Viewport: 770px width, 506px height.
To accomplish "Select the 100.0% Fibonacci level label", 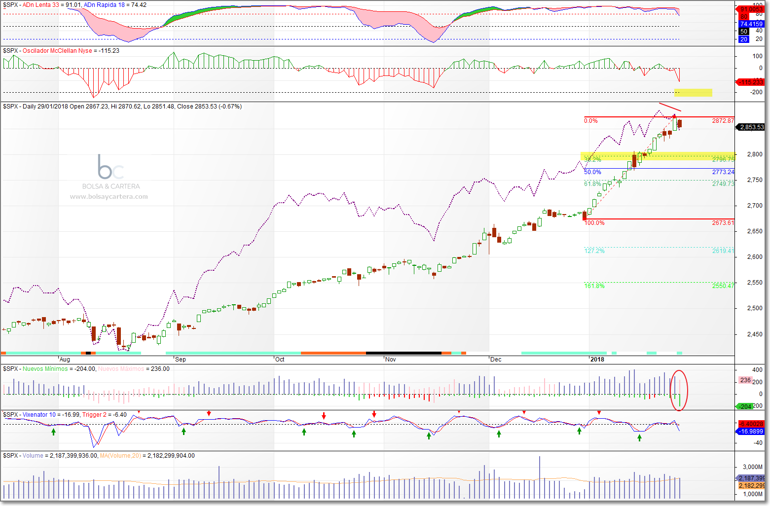I will (594, 223).
